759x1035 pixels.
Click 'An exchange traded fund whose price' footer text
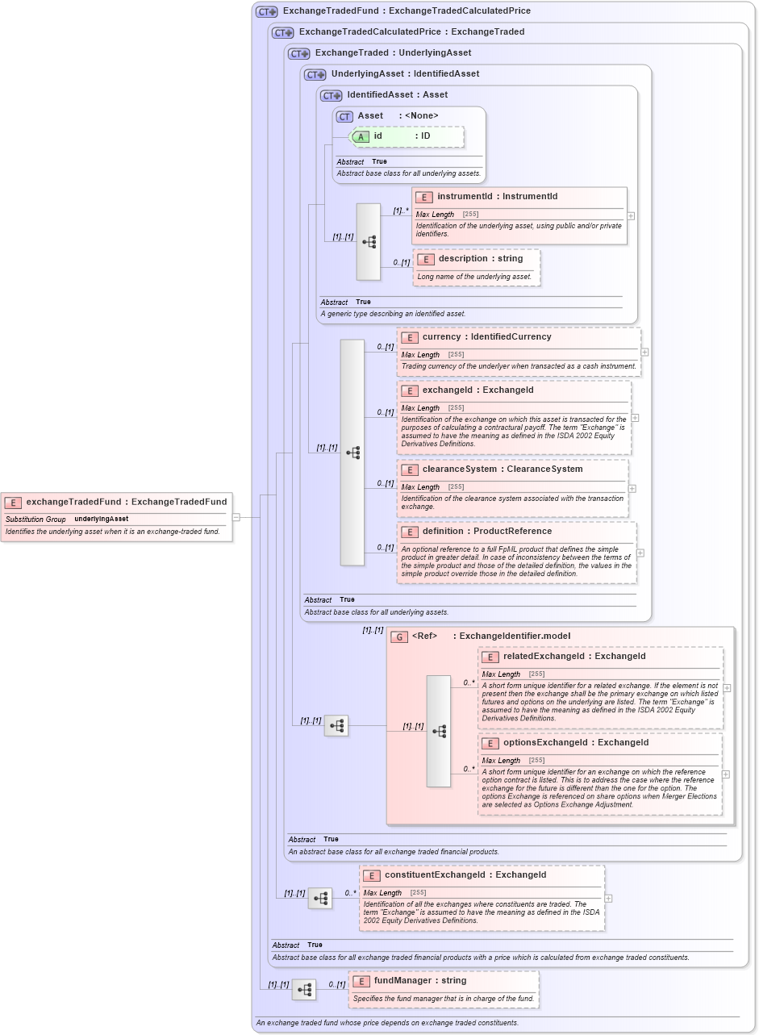coord(387,1025)
